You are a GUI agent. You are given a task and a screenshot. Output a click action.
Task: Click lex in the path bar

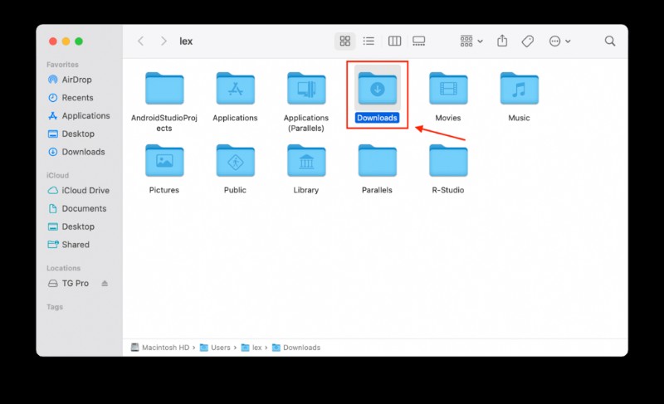pos(251,348)
